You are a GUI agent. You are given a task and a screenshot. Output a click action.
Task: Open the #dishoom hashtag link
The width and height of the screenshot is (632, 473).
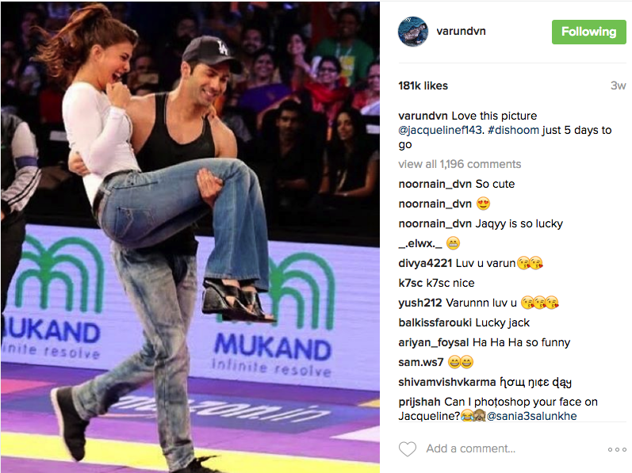coord(513,130)
